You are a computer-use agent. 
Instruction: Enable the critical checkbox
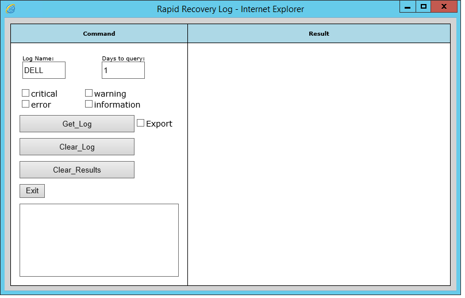[x=25, y=93]
